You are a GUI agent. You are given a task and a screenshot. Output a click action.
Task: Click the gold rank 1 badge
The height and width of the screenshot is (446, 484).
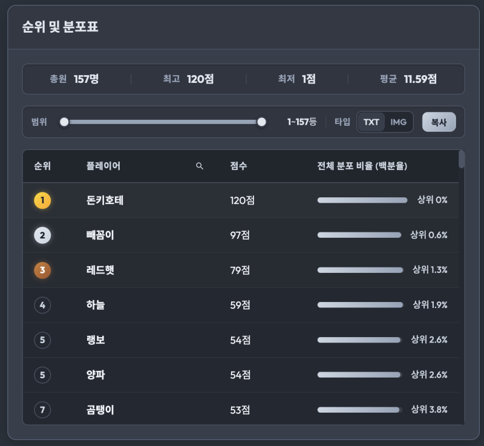click(42, 200)
